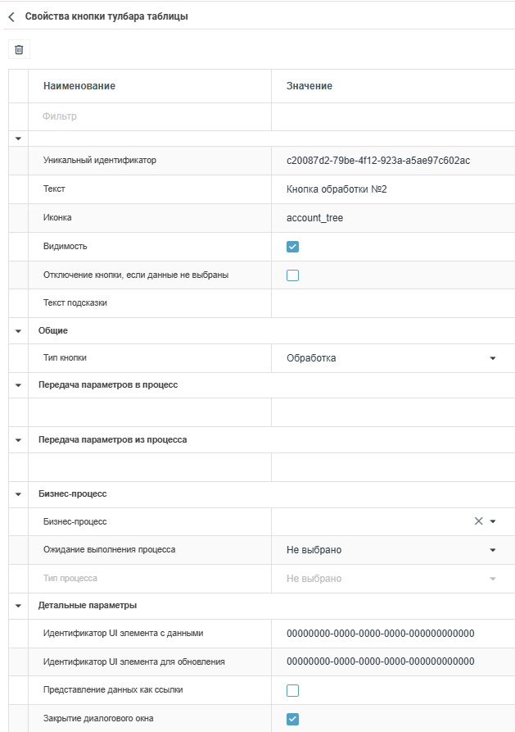The width and height of the screenshot is (515, 732).
Task: Collapse the Детальные параметры section
Action: click(x=18, y=606)
